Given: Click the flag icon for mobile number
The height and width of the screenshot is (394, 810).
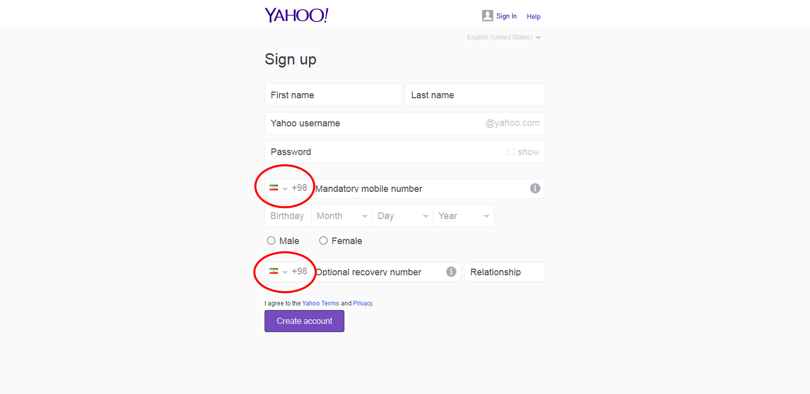Looking at the screenshot, I should click(274, 188).
